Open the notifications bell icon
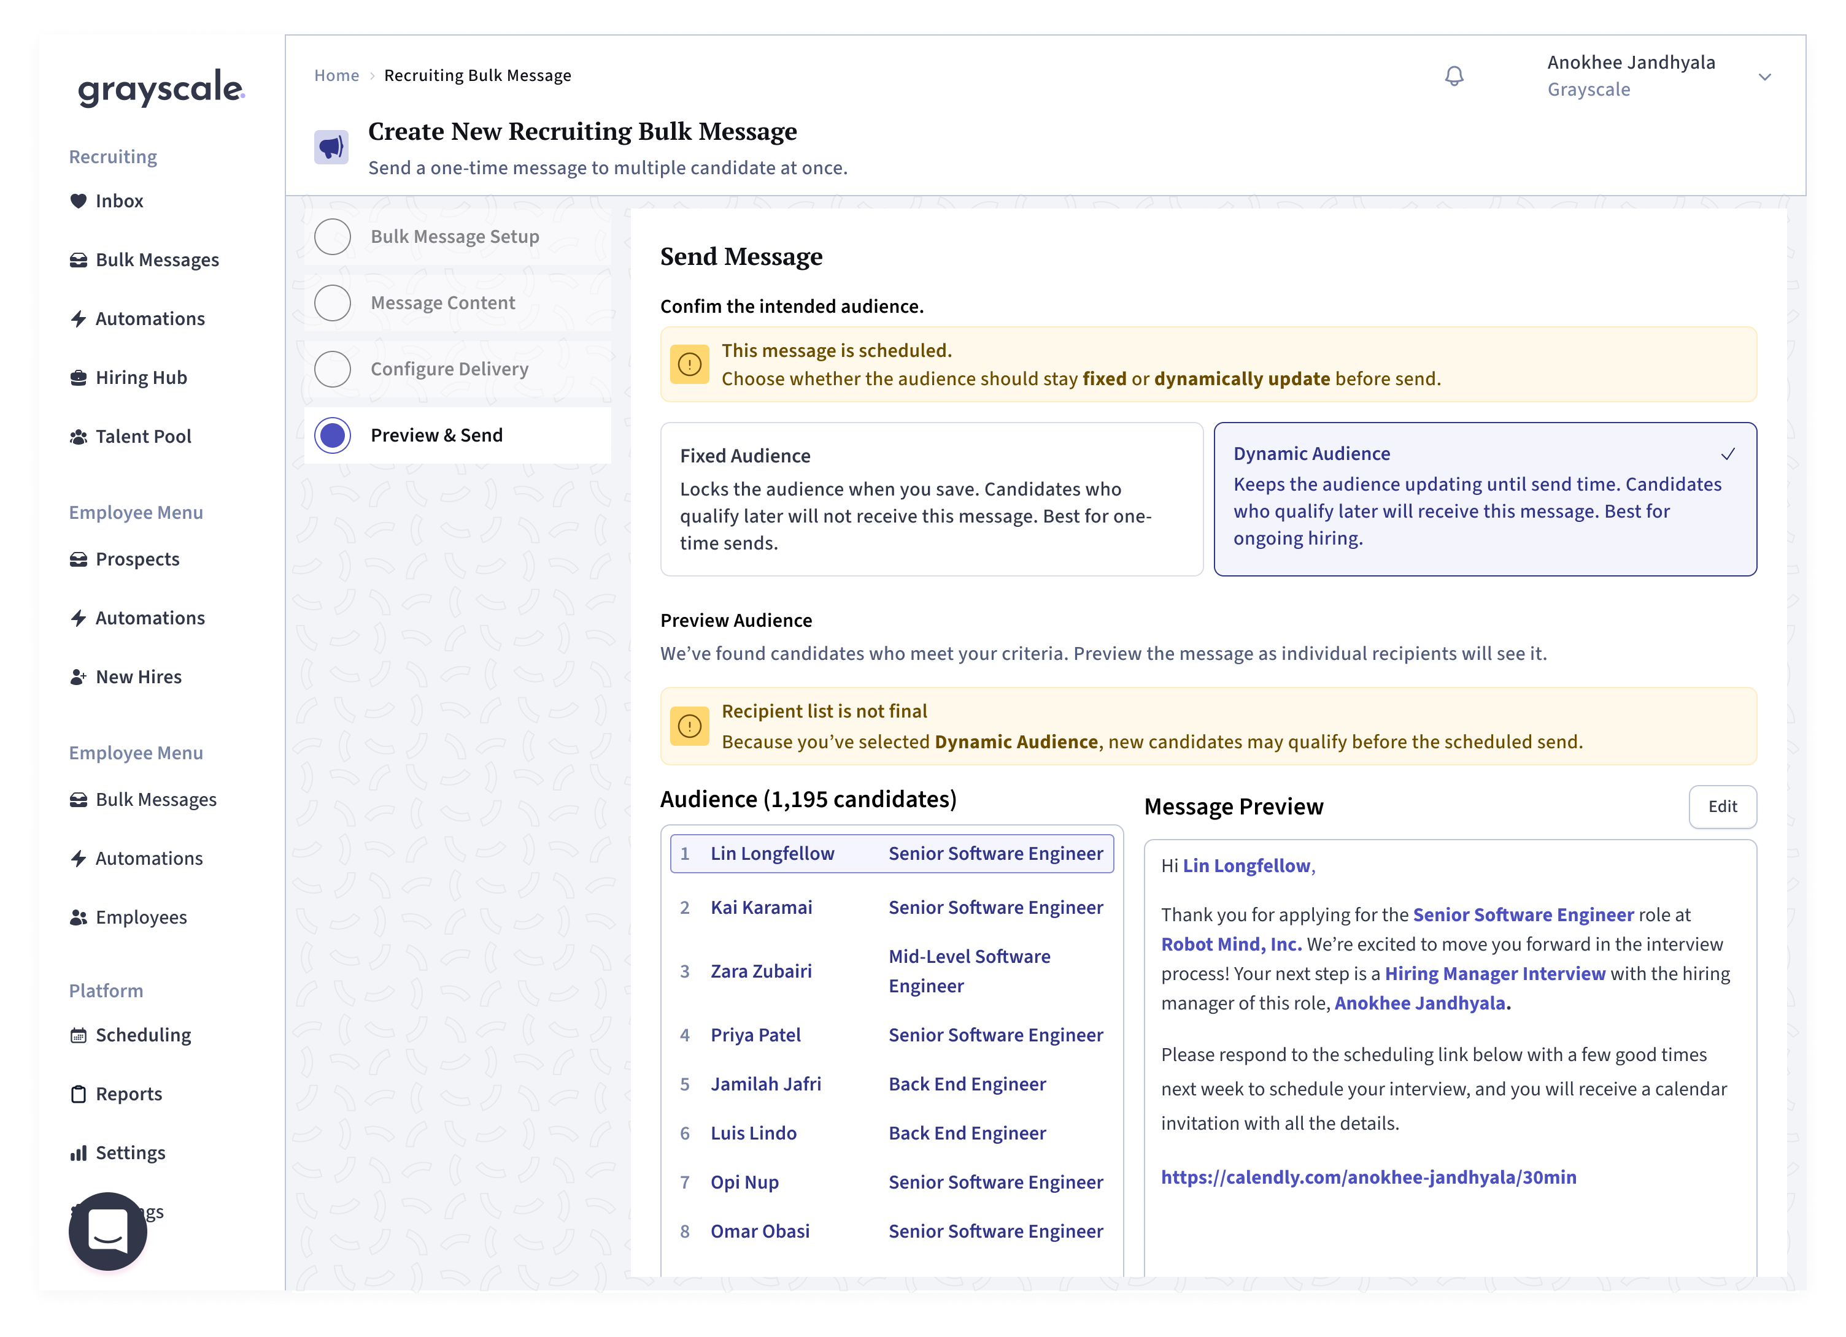 (x=1454, y=77)
